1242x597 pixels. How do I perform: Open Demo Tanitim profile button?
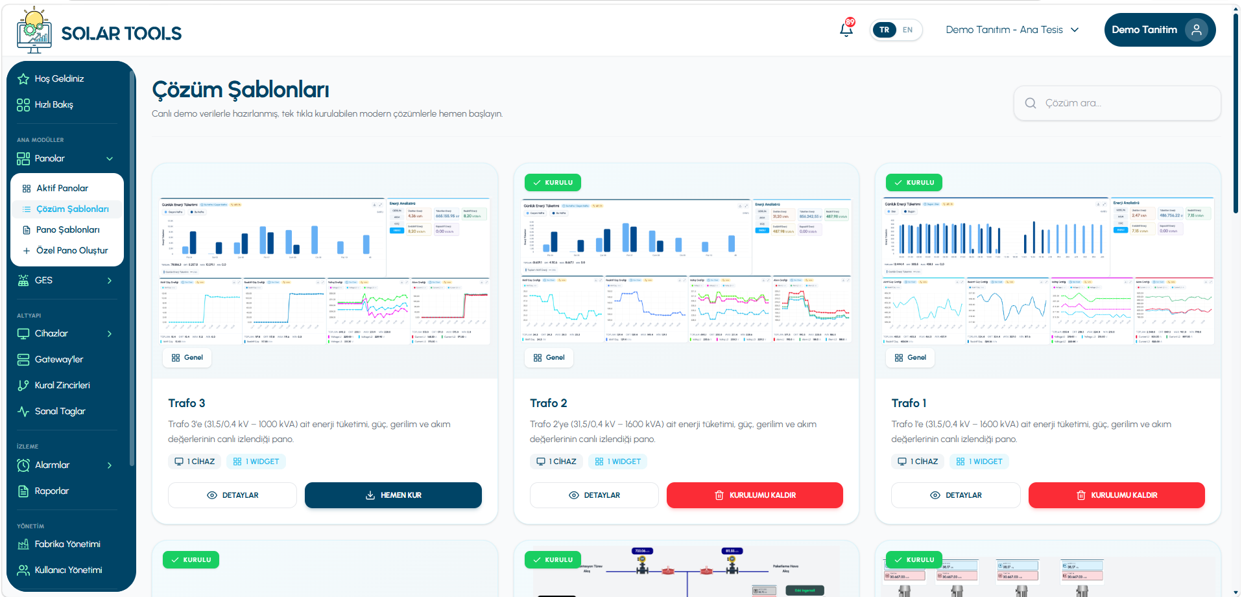tap(1160, 30)
